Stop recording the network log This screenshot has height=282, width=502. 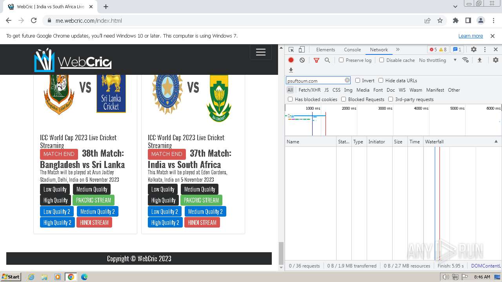tap(291, 60)
